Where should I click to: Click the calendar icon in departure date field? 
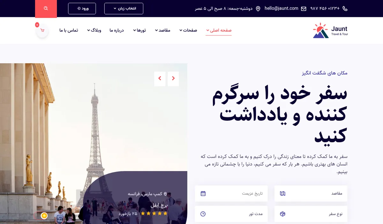[203, 193]
